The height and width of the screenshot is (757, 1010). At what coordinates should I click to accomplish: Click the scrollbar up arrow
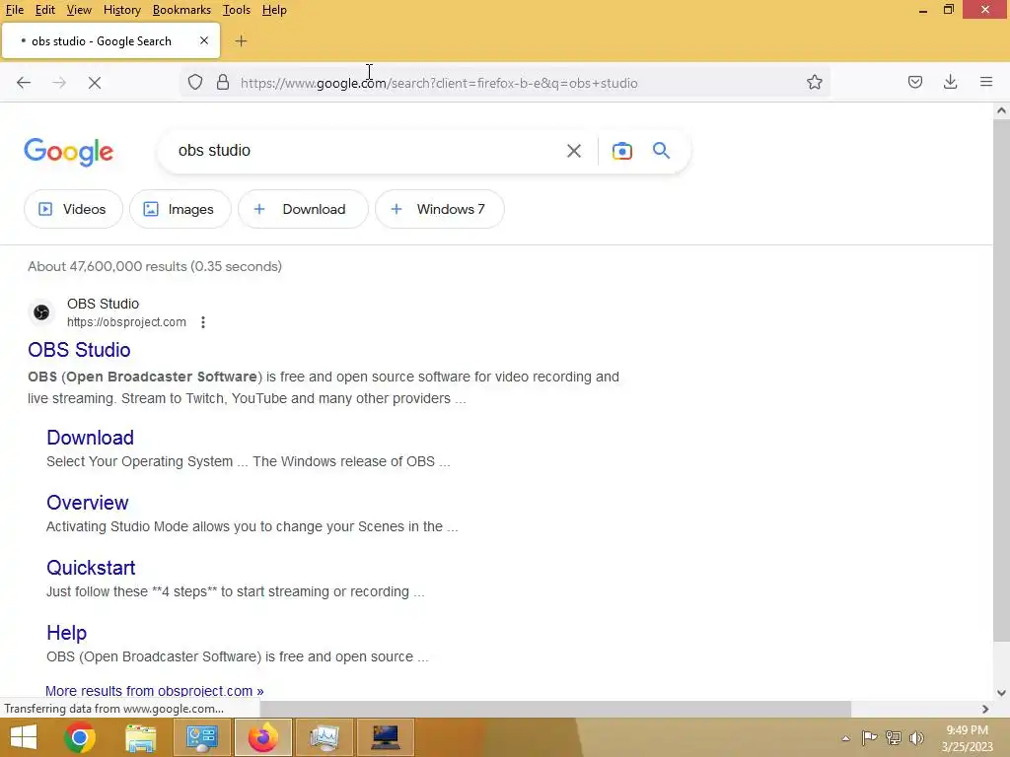1001,110
